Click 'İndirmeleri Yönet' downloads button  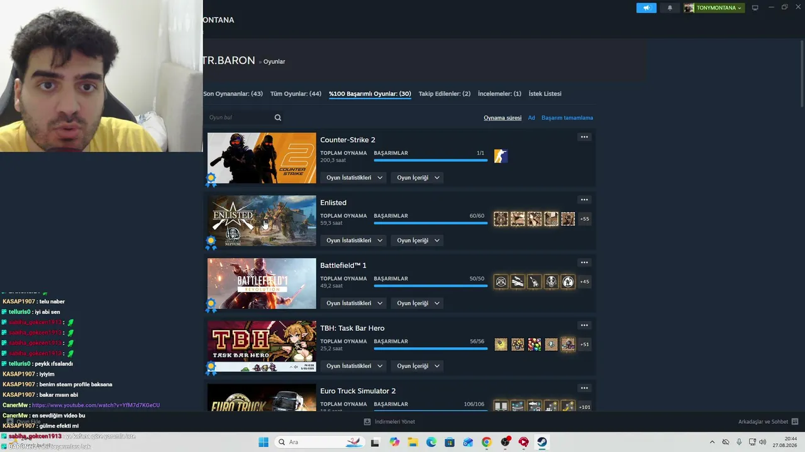coord(389,422)
